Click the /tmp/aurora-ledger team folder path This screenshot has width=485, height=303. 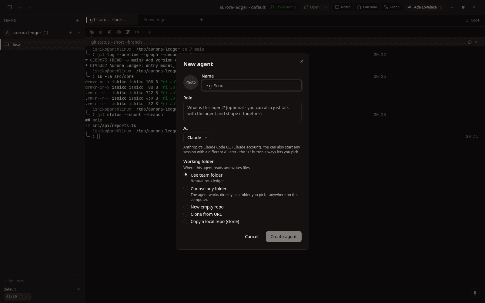(207, 181)
